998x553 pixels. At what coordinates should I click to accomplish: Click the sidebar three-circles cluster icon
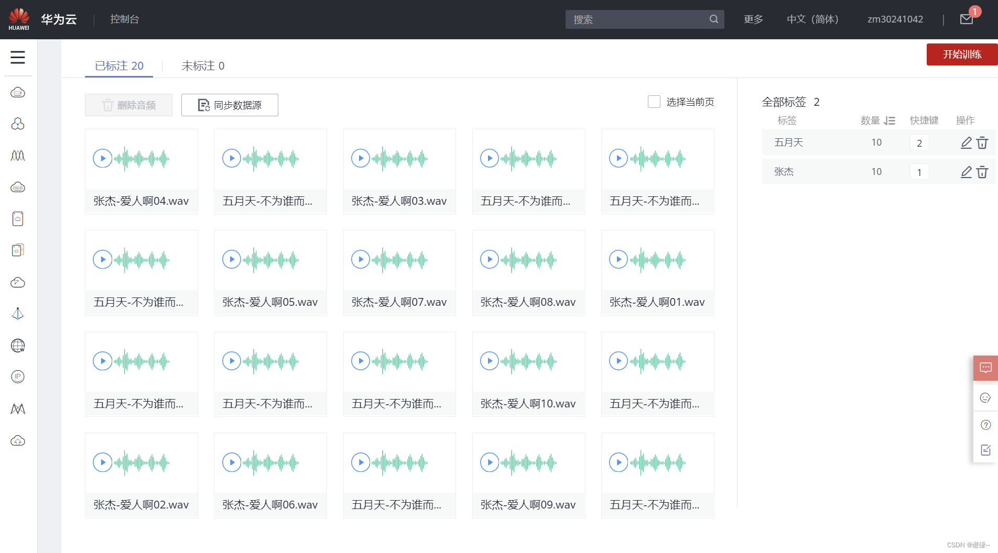tap(18, 124)
